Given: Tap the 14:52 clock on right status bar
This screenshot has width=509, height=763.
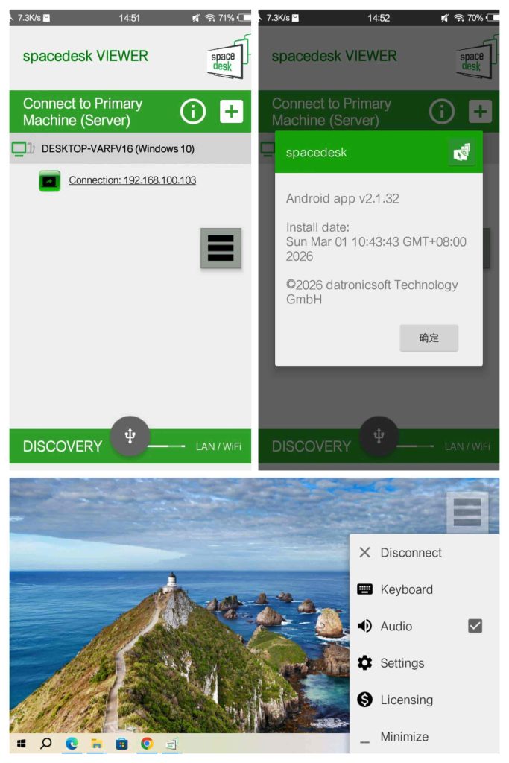Looking at the screenshot, I should coord(379,18).
